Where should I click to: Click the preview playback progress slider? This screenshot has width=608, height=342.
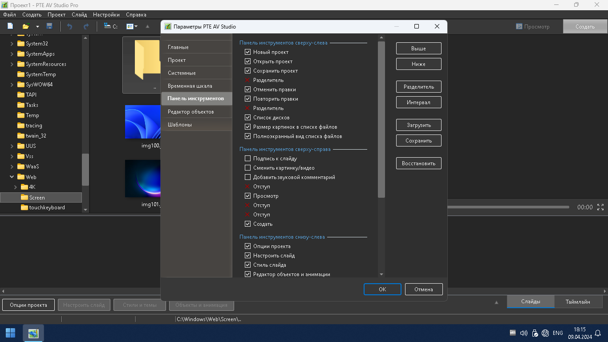[507, 207]
